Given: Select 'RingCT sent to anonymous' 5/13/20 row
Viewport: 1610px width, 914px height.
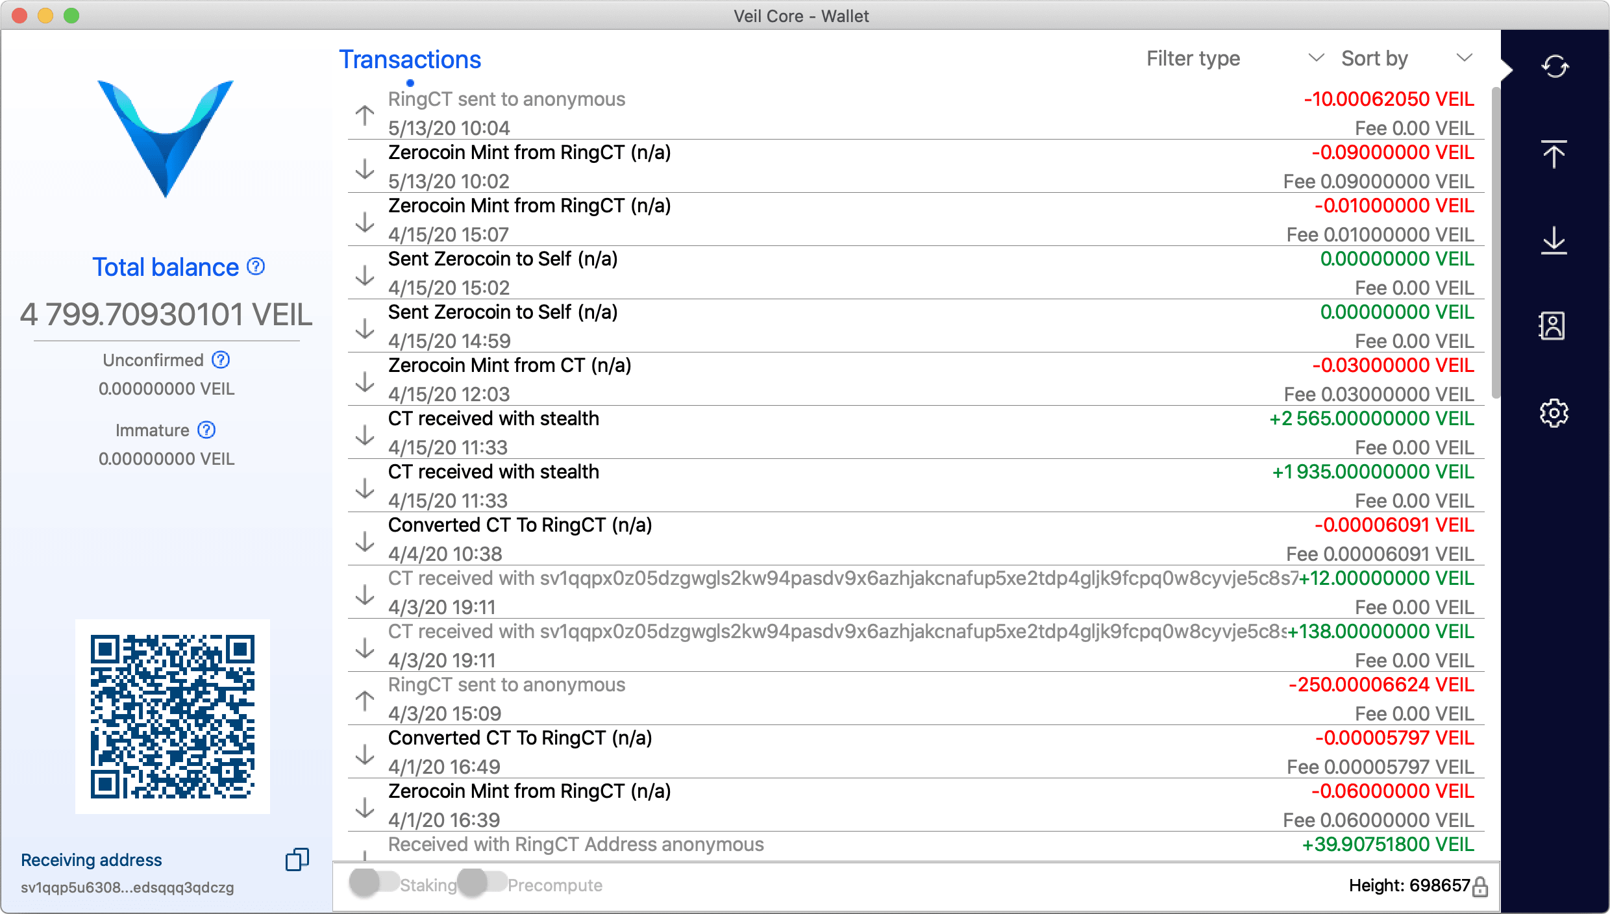Looking at the screenshot, I should point(915,113).
